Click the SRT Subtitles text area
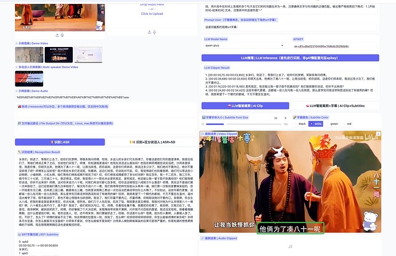This screenshot has width=396, height=256. [106, 247]
